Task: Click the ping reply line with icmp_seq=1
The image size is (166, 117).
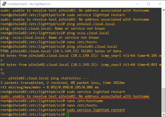Action: pyautogui.click(x=81, y=56)
